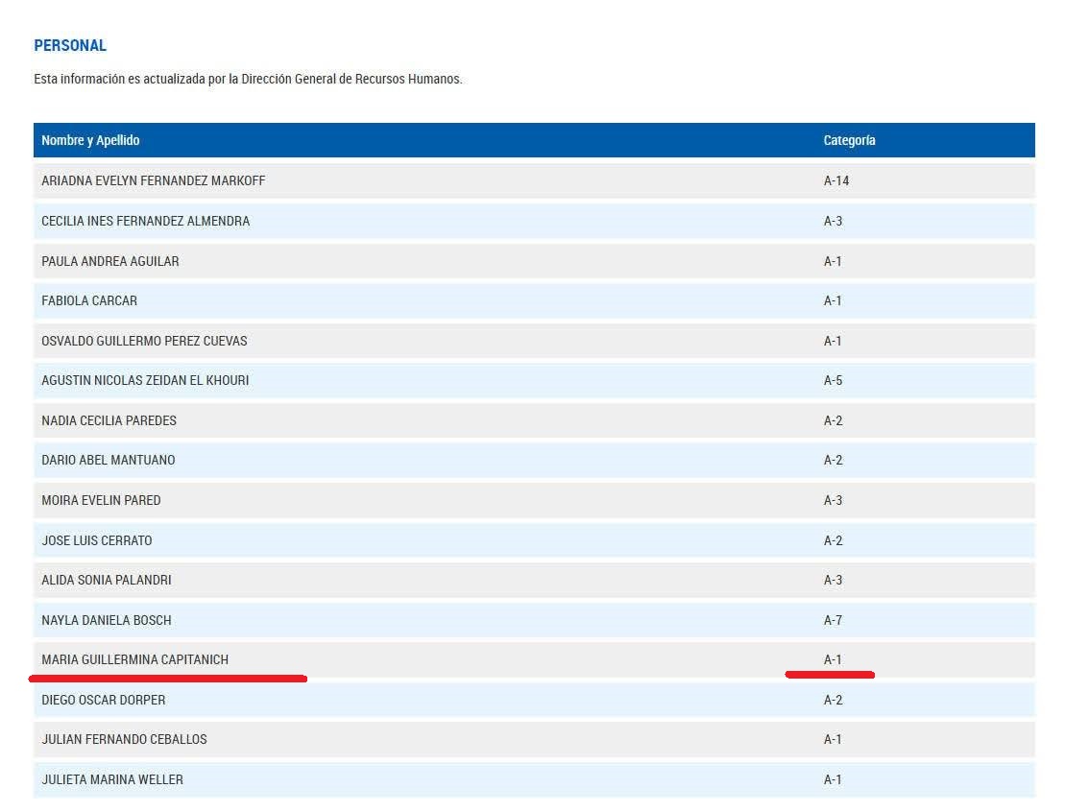Click the A-7 category of Nayla Daniela Bosch

[x=833, y=620]
